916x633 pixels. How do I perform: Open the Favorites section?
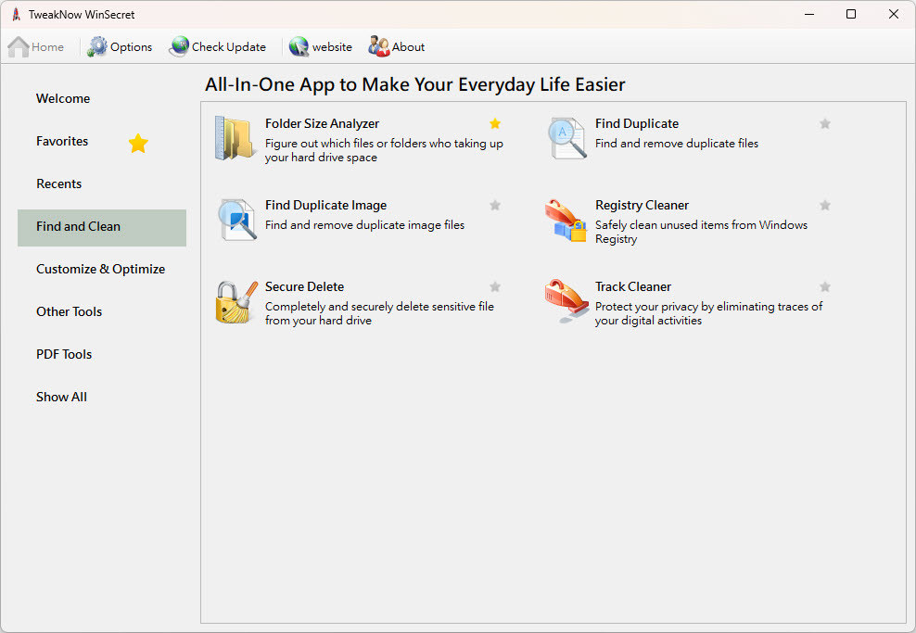[63, 141]
